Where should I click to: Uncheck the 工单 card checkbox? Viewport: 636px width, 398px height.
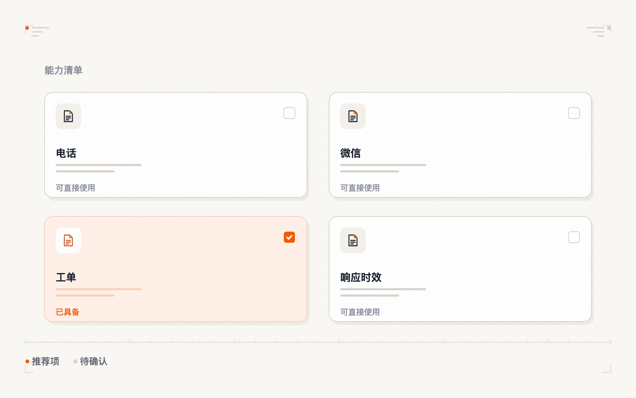pos(289,237)
